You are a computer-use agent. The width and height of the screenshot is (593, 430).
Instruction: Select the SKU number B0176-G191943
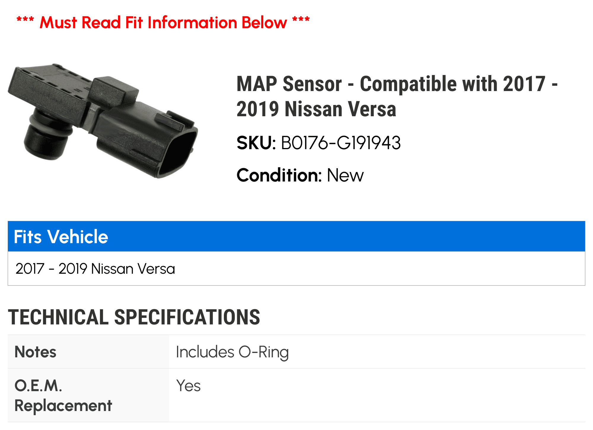point(341,143)
